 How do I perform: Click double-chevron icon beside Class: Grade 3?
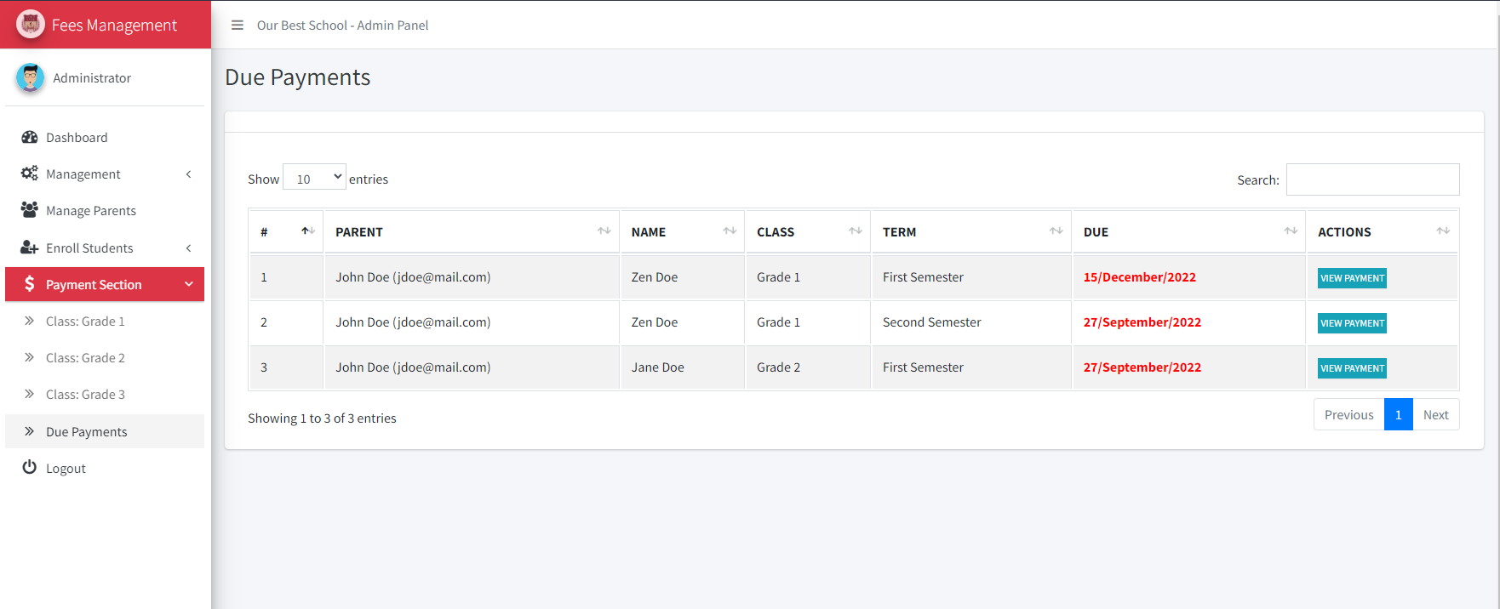point(30,394)
